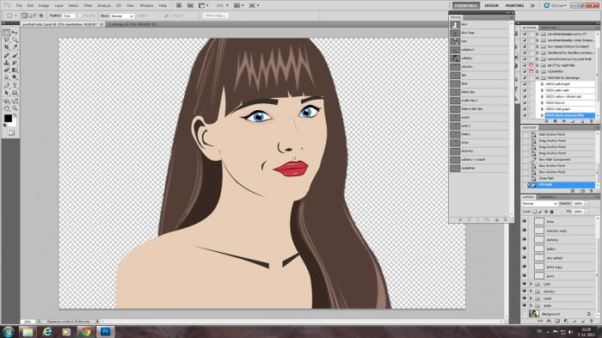Open the Analysis menu

[x=104, y=6]
